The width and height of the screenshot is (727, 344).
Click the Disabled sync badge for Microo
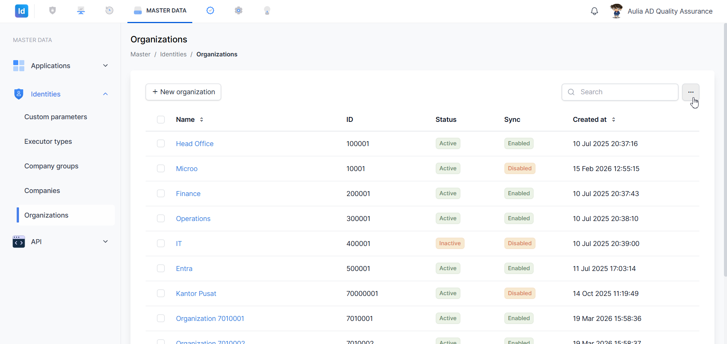tap(520, 168)
